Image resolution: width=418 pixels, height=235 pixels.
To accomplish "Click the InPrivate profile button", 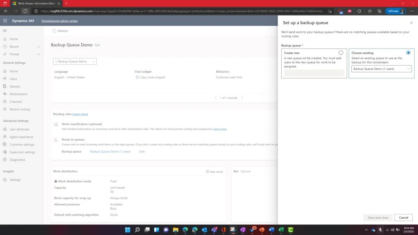I will [396, 11].
